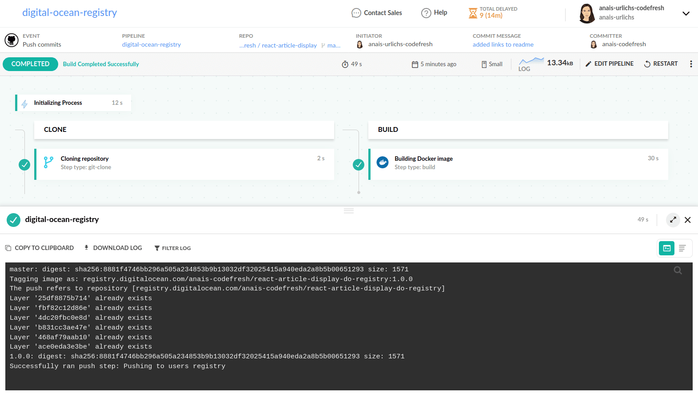The height and width of the screenshot is (393, 698).
Task: Expand log panel to full screen
Action: tap(673, 220)
